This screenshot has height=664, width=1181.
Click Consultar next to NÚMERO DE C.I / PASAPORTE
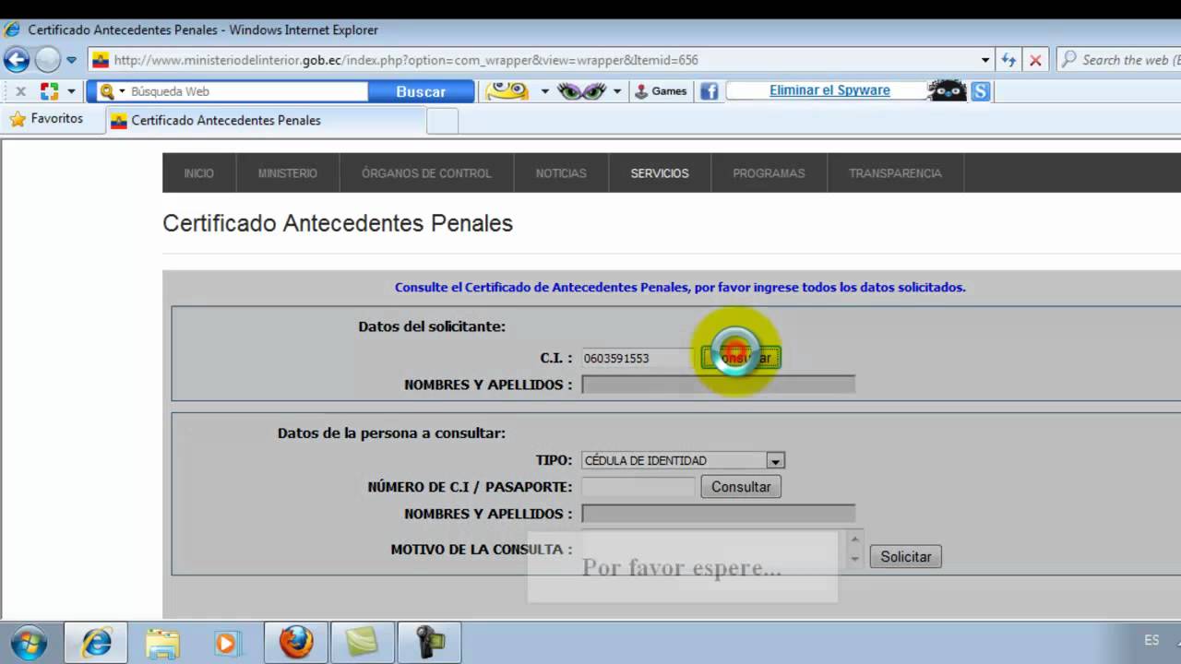pyautogui.click(x=741, y=487)
